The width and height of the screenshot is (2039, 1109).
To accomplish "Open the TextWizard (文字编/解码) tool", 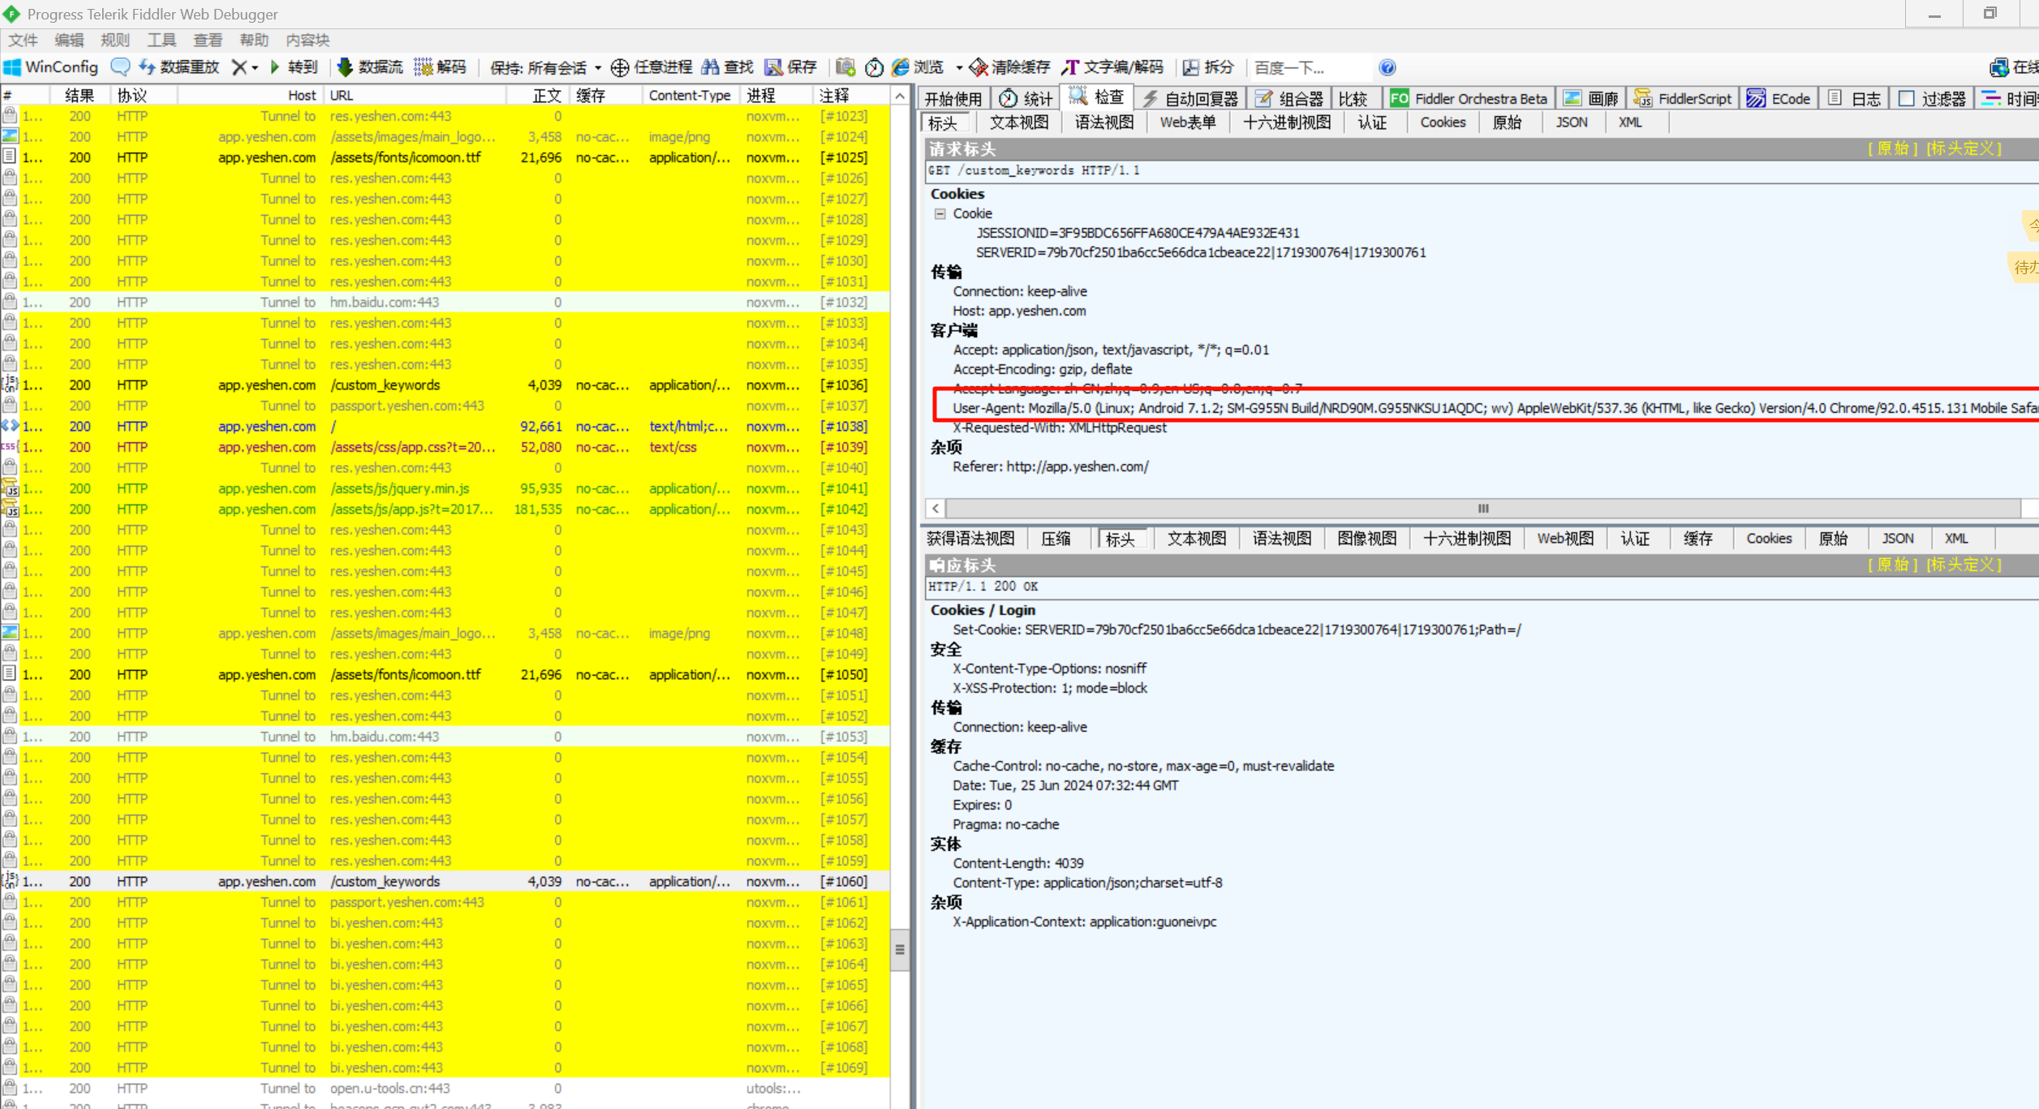I will (x=1112, y=67).
